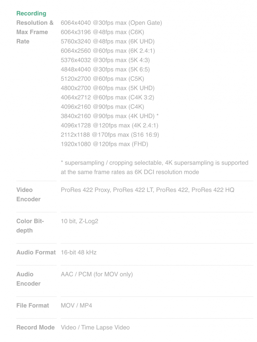Select the 5376x4032 5K 4:3 line
This screenshot has height=342, width=257.
pos(105,60)
